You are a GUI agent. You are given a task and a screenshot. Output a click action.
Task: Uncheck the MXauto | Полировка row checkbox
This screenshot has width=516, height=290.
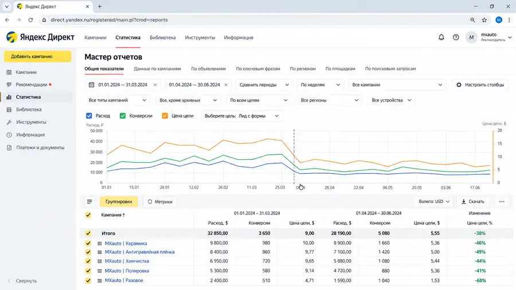coord(88,271)
